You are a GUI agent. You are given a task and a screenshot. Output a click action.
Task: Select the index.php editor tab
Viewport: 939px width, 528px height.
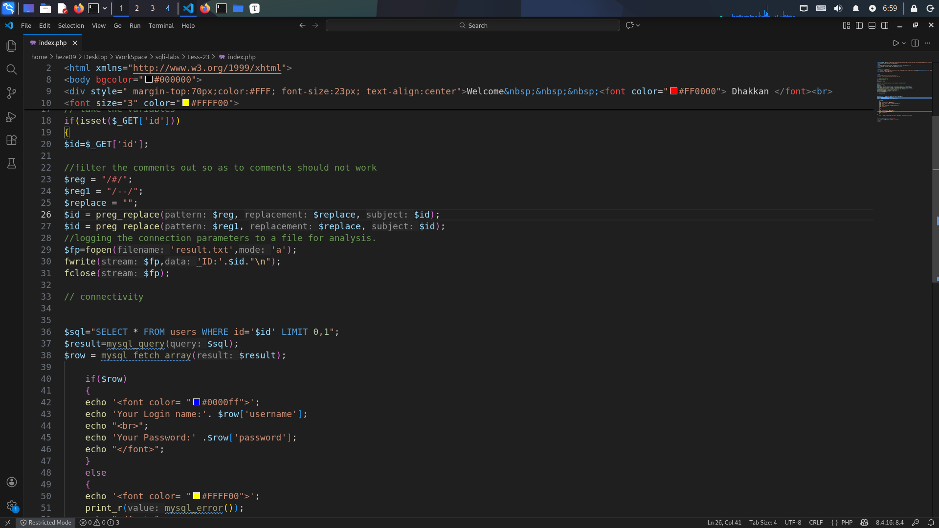(x=52, y=43)
